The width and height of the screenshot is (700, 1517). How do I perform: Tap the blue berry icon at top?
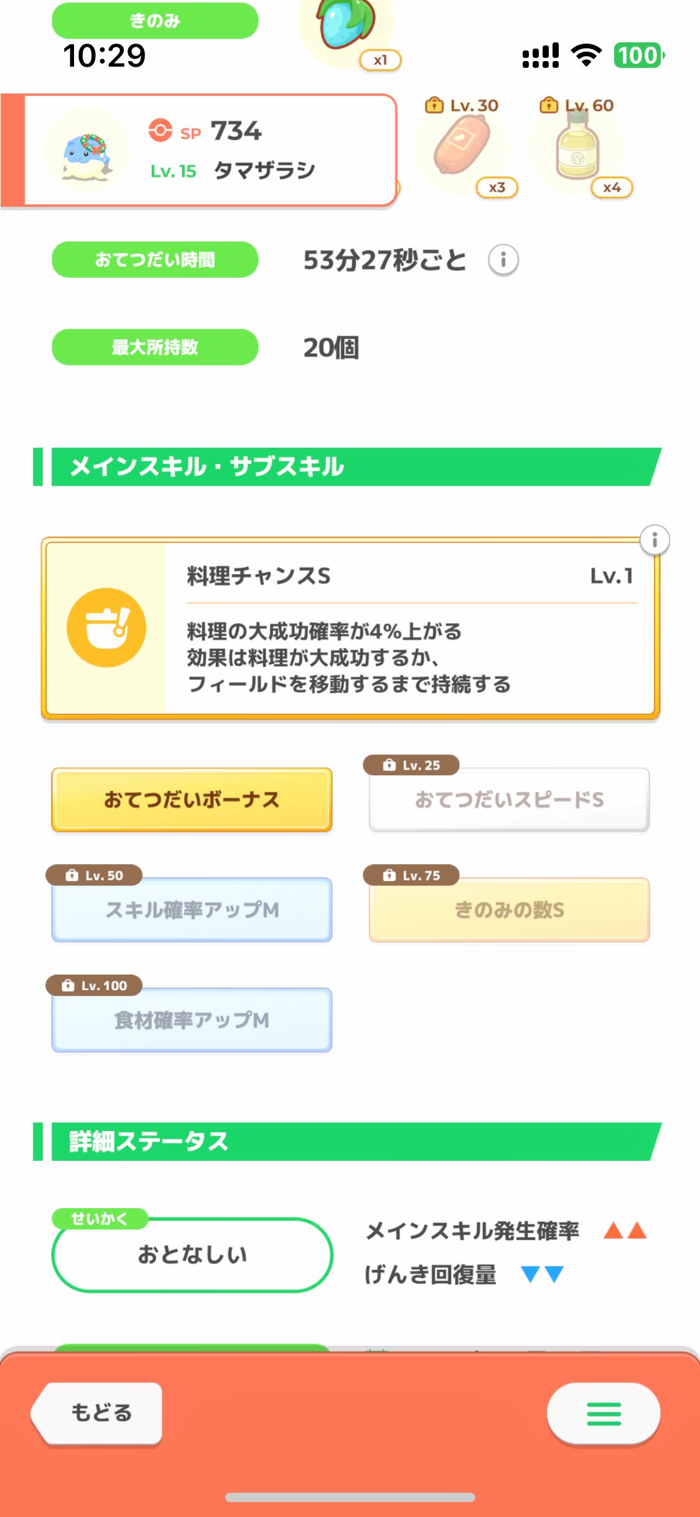point(346,25)
